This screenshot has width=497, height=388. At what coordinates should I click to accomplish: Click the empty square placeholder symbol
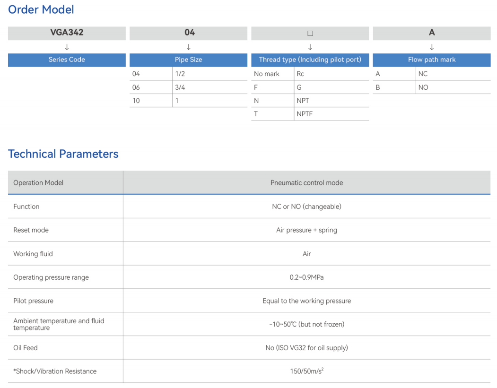[310, 33]
